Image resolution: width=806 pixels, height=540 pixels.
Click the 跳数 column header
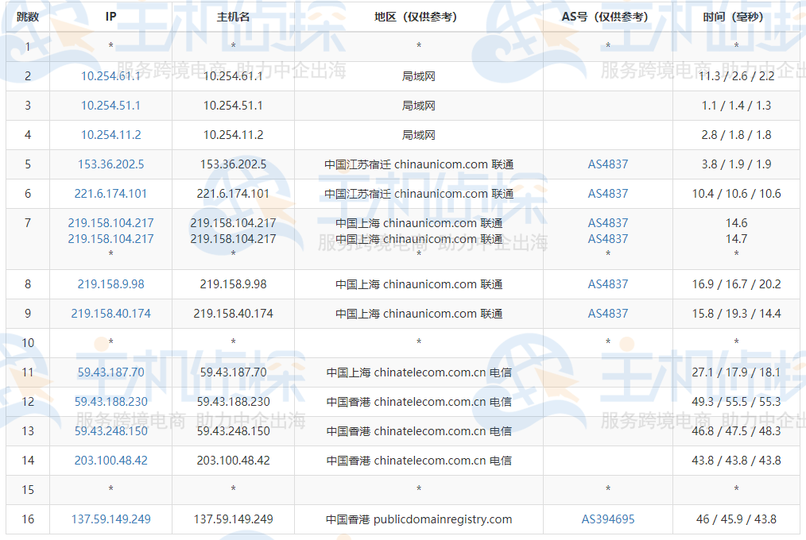pyautogui.click(x=24, y=14)
